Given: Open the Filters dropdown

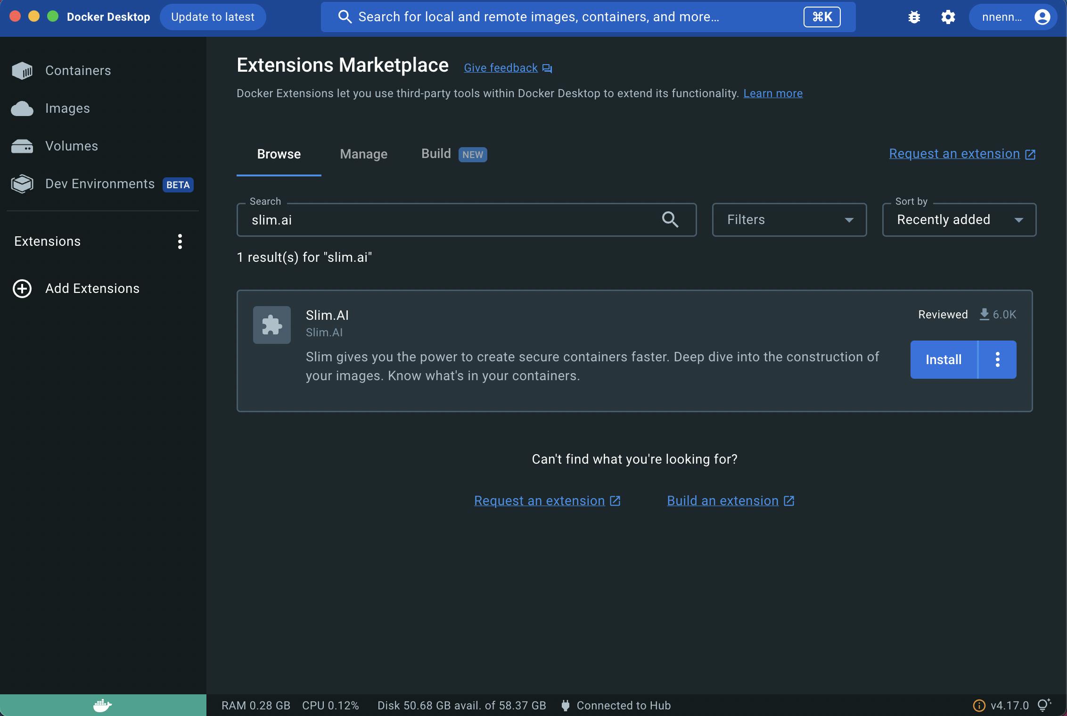Looking at the screenshot, I should coord(789,220).
